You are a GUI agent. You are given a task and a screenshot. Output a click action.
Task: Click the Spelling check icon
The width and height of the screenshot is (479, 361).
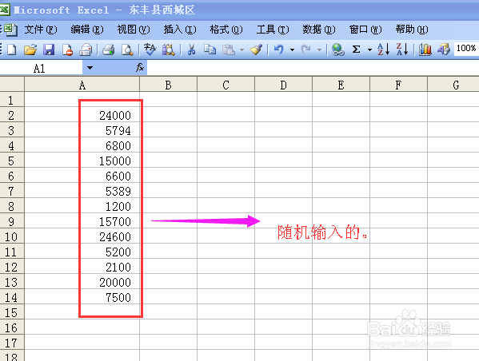(150, 50)
